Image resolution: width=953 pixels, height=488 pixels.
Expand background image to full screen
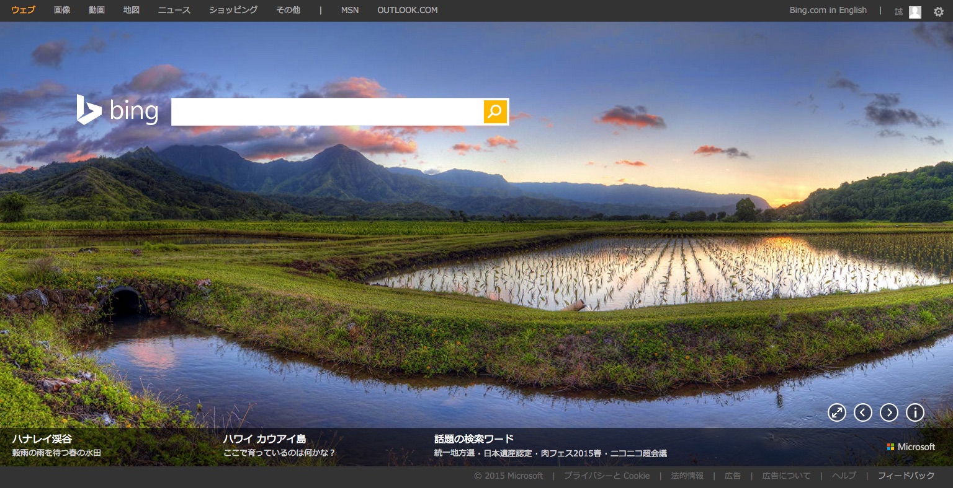[x=837, y=412]
